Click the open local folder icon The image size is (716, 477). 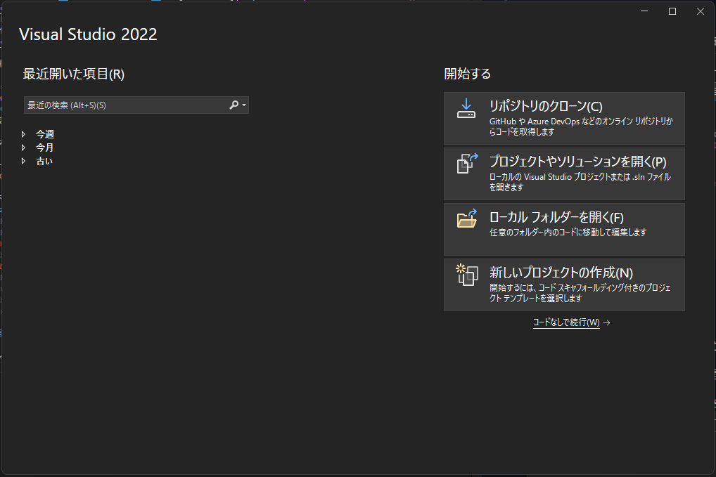[x=466, y=219]
